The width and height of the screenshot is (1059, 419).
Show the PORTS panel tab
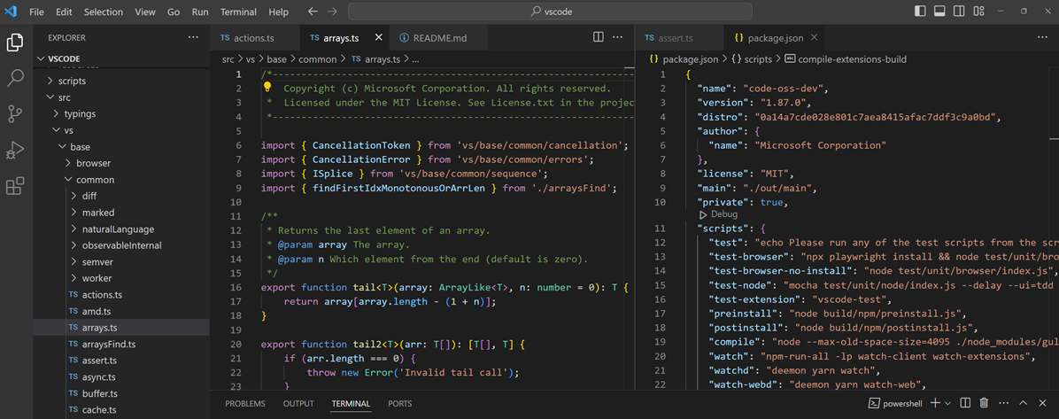tap(400, 403)
